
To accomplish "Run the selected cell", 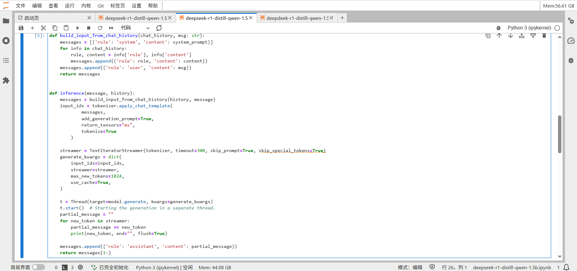I will click(x=78, y=28).
